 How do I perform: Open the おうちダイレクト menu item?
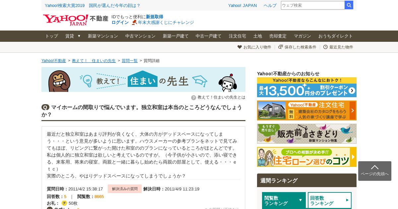[336, 36]
